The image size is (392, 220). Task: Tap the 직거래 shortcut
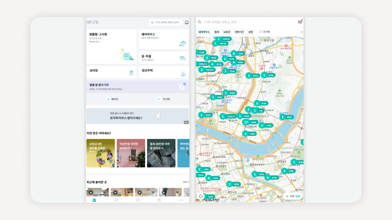pyautogui.click(x=164, y=99)
